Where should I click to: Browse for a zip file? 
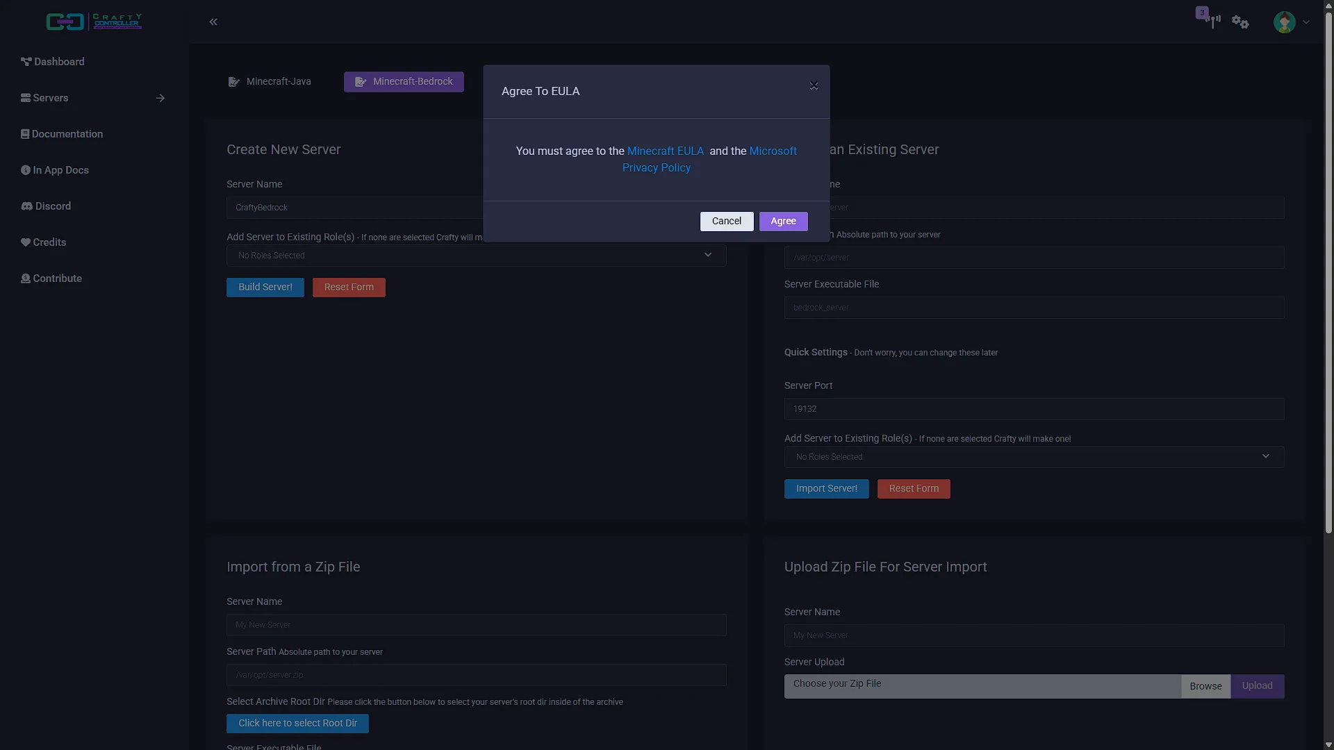click(1205, 686)
